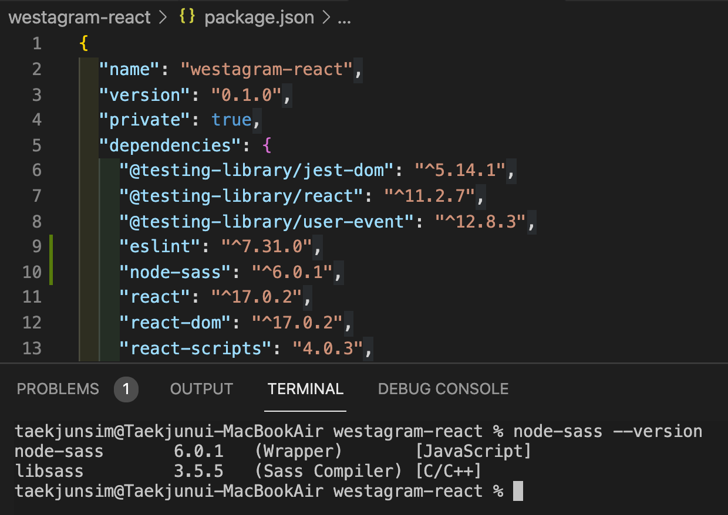Click the node-sass --version command text
The image size is (728, 515).
608,432
